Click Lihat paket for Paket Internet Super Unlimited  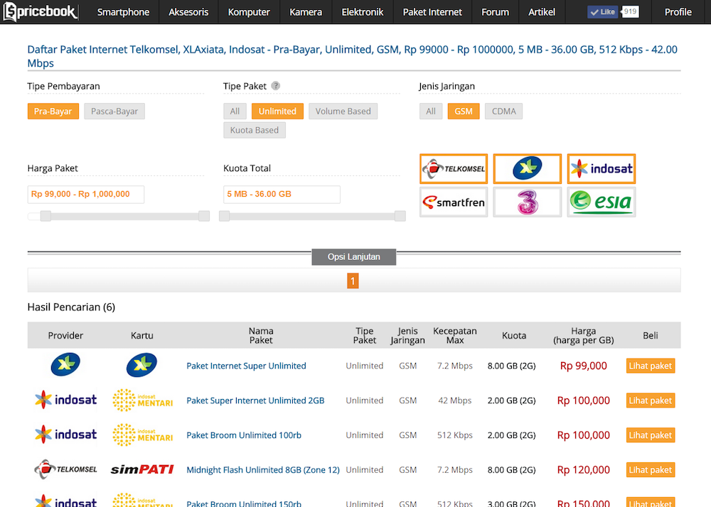pyautogui.click(x=651, y=366)
